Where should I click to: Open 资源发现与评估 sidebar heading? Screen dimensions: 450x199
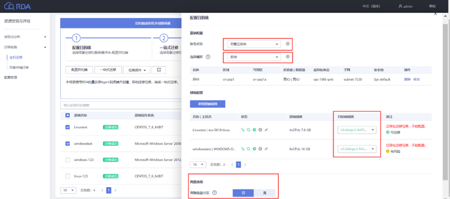17,21
